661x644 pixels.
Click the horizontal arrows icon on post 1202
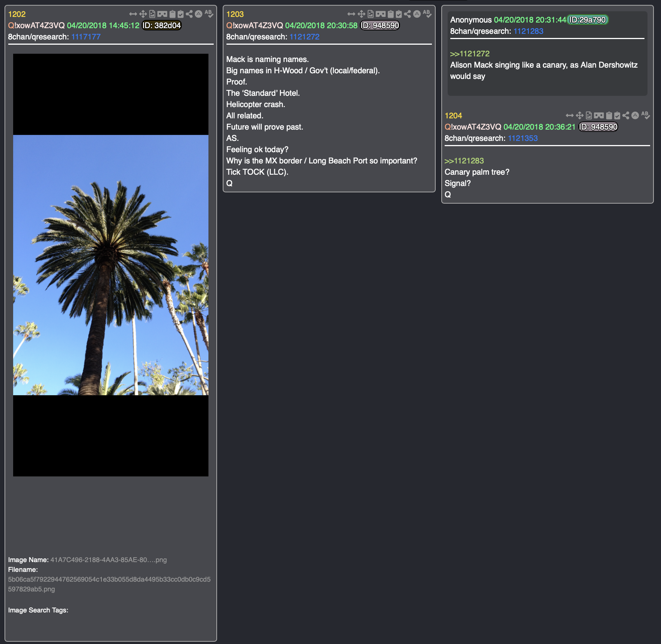pyautogui.click(x=133, y=14)
